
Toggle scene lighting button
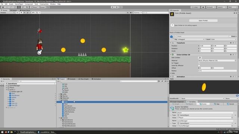pyautogui.click(x=21, y=13)
